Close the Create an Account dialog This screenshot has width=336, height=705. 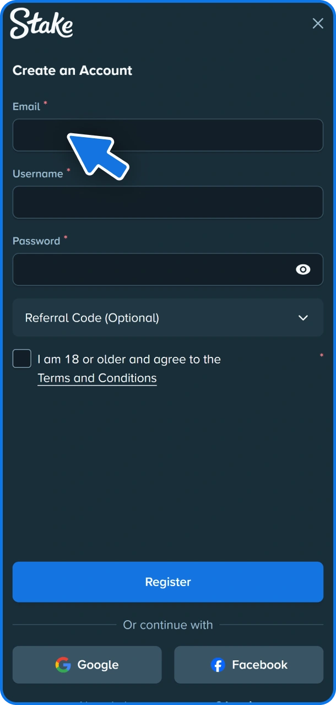[x=318, y=23]
